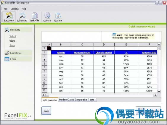Click the spreadsheet scroll down arrow
Image resolution: width=167 pixels, height=125 pixels.
[159, 92]
